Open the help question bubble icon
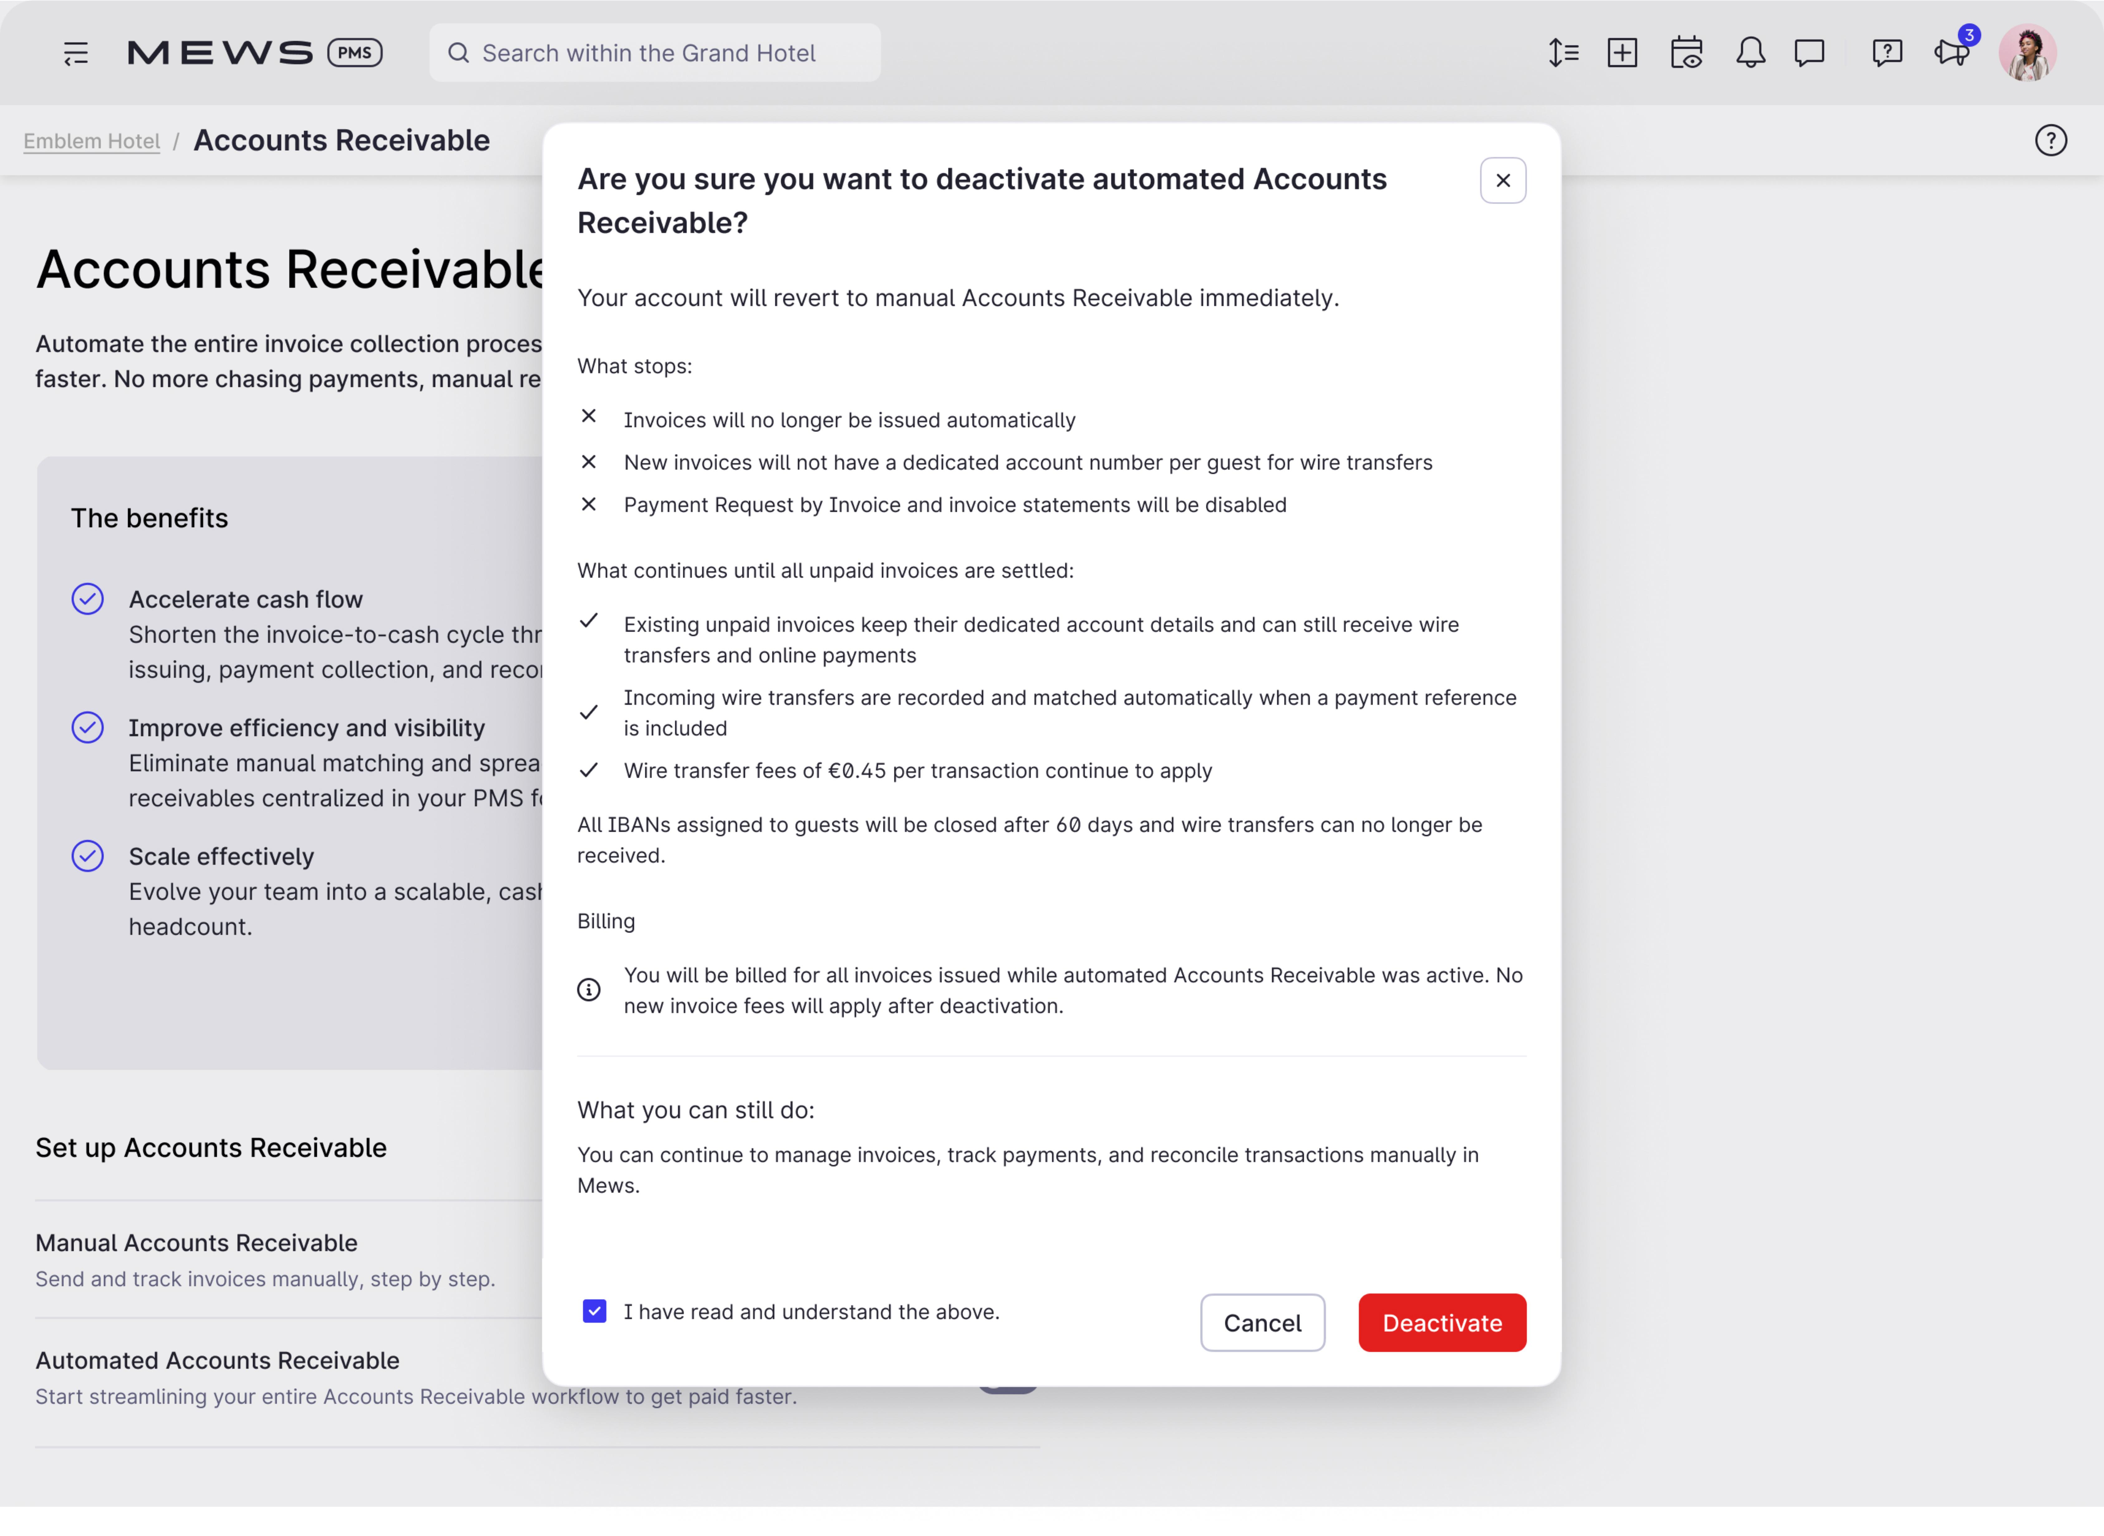This screenshot has height=1536, width=2104. click(x=1886, y=53)
